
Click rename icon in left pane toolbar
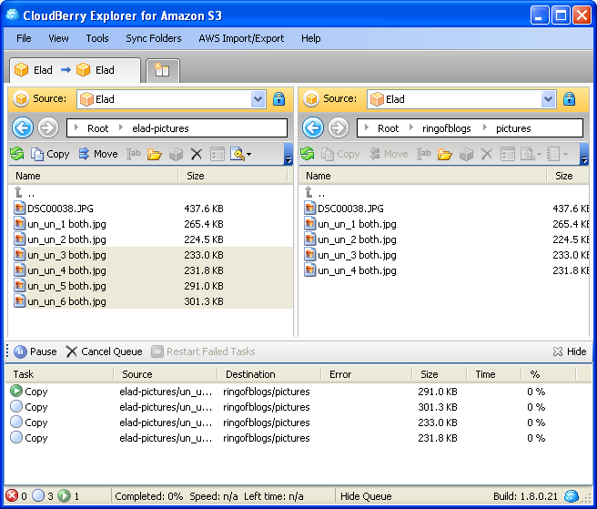[134, 154]
